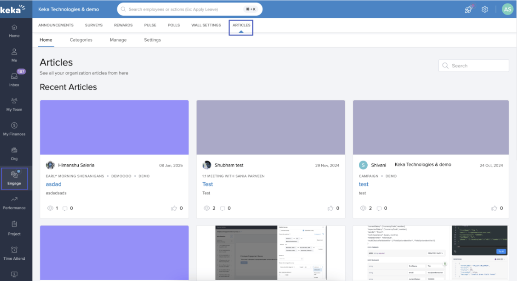Open Shivani's 'test' article link
The image size is (517, 281).
363,184
